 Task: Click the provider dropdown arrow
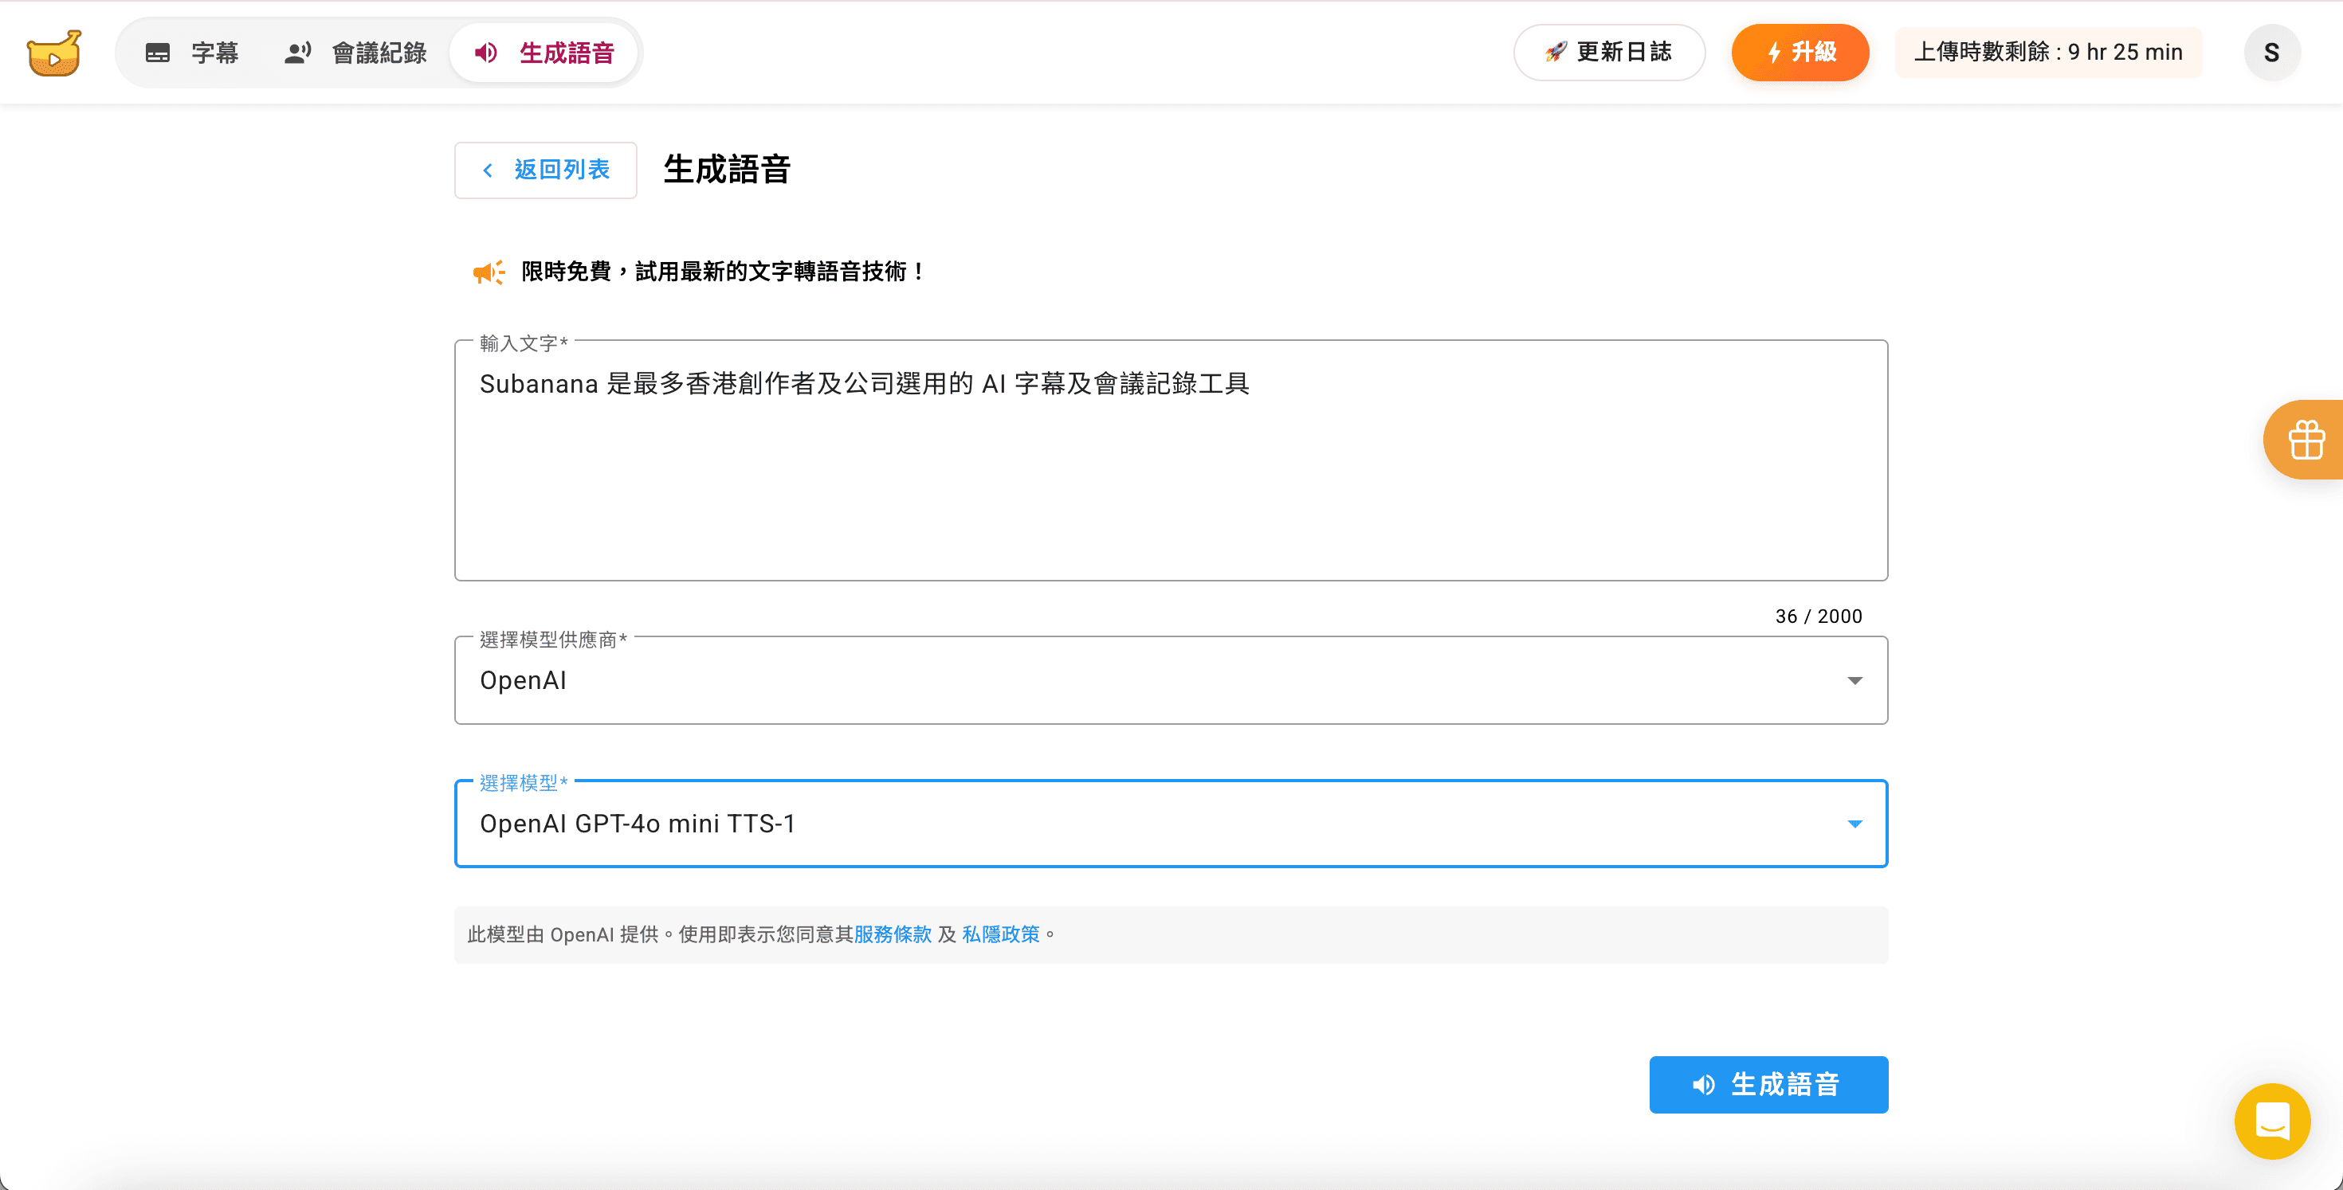1854,681
